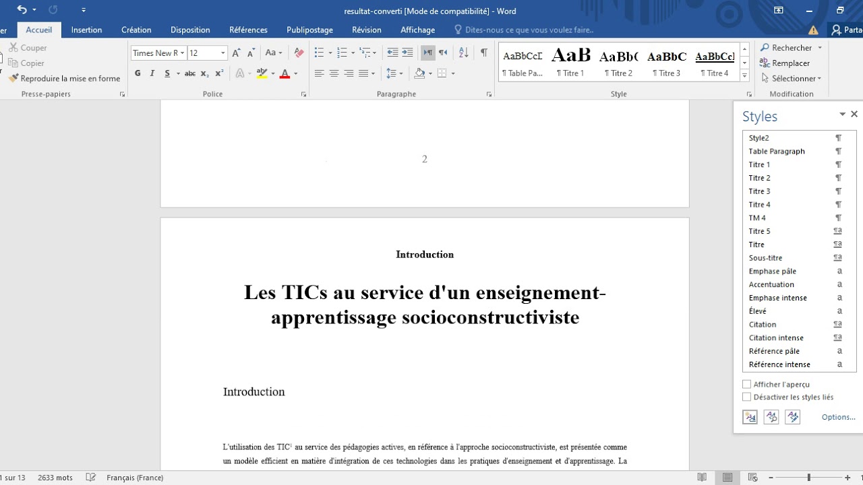The width and height of the screenshot is (863, 485).
Task: Open the Création tab
Action: tap(136, 30)
